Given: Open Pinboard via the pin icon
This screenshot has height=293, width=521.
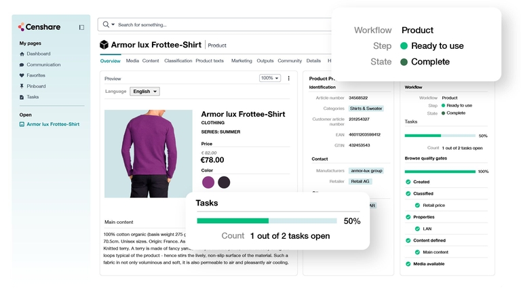Looking at the screenshot, I should 22,86.
